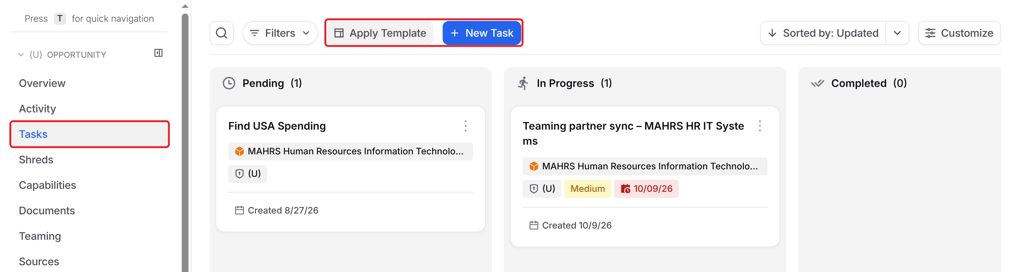The width and height of the screenshot is (1013, 272).
Task: Expand the sort options chevron next to Sorted by
Action: 897,33
